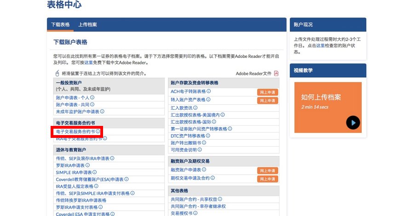Click 网上申请 button for ACH电子转账表格
Viewport: 398px width, 216px height.
pos(267,92)
